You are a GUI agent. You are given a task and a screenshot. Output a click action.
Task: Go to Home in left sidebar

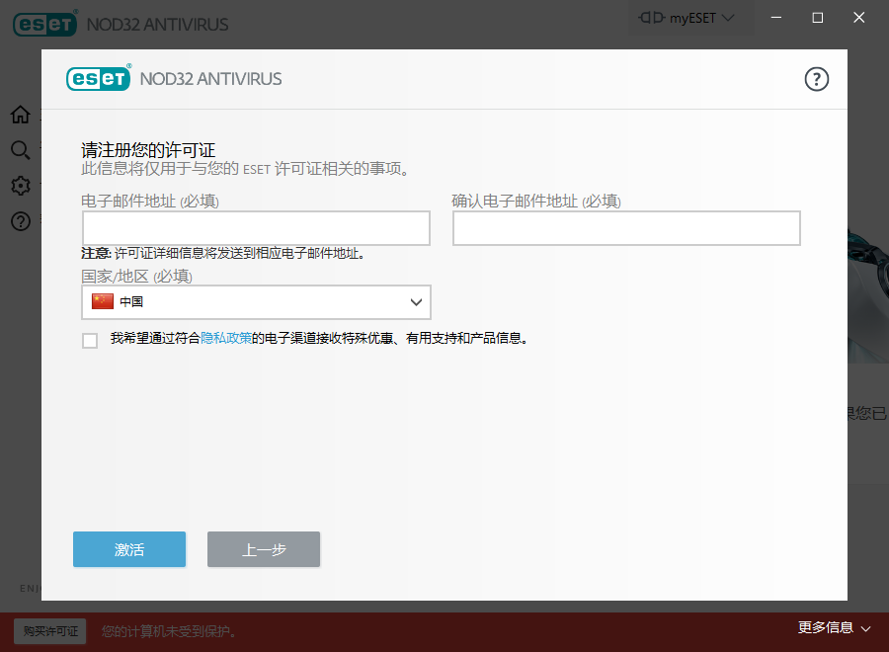(x=21, y=115)
